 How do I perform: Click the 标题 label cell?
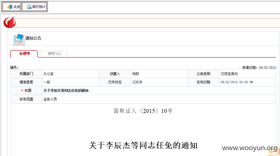26,90
